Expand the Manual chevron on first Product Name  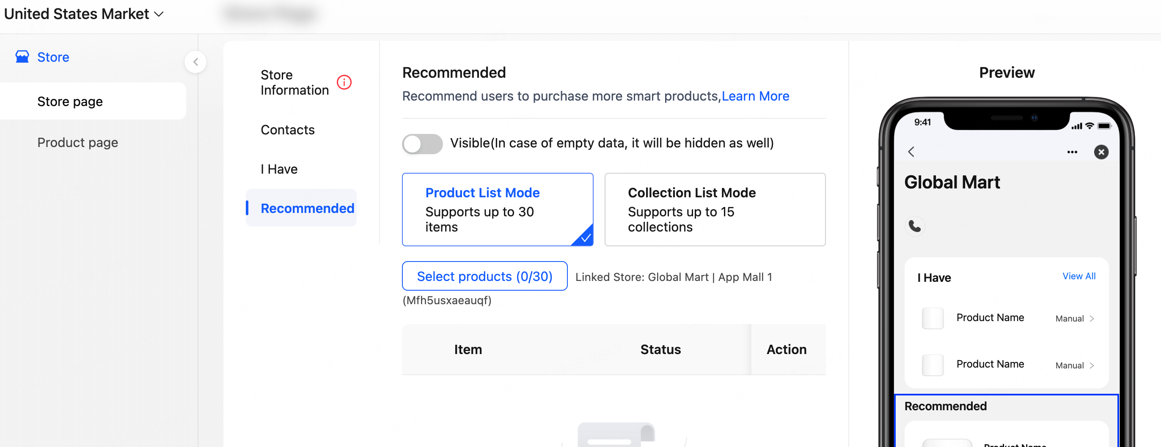pyautogui.click(x=1092, y=319)
